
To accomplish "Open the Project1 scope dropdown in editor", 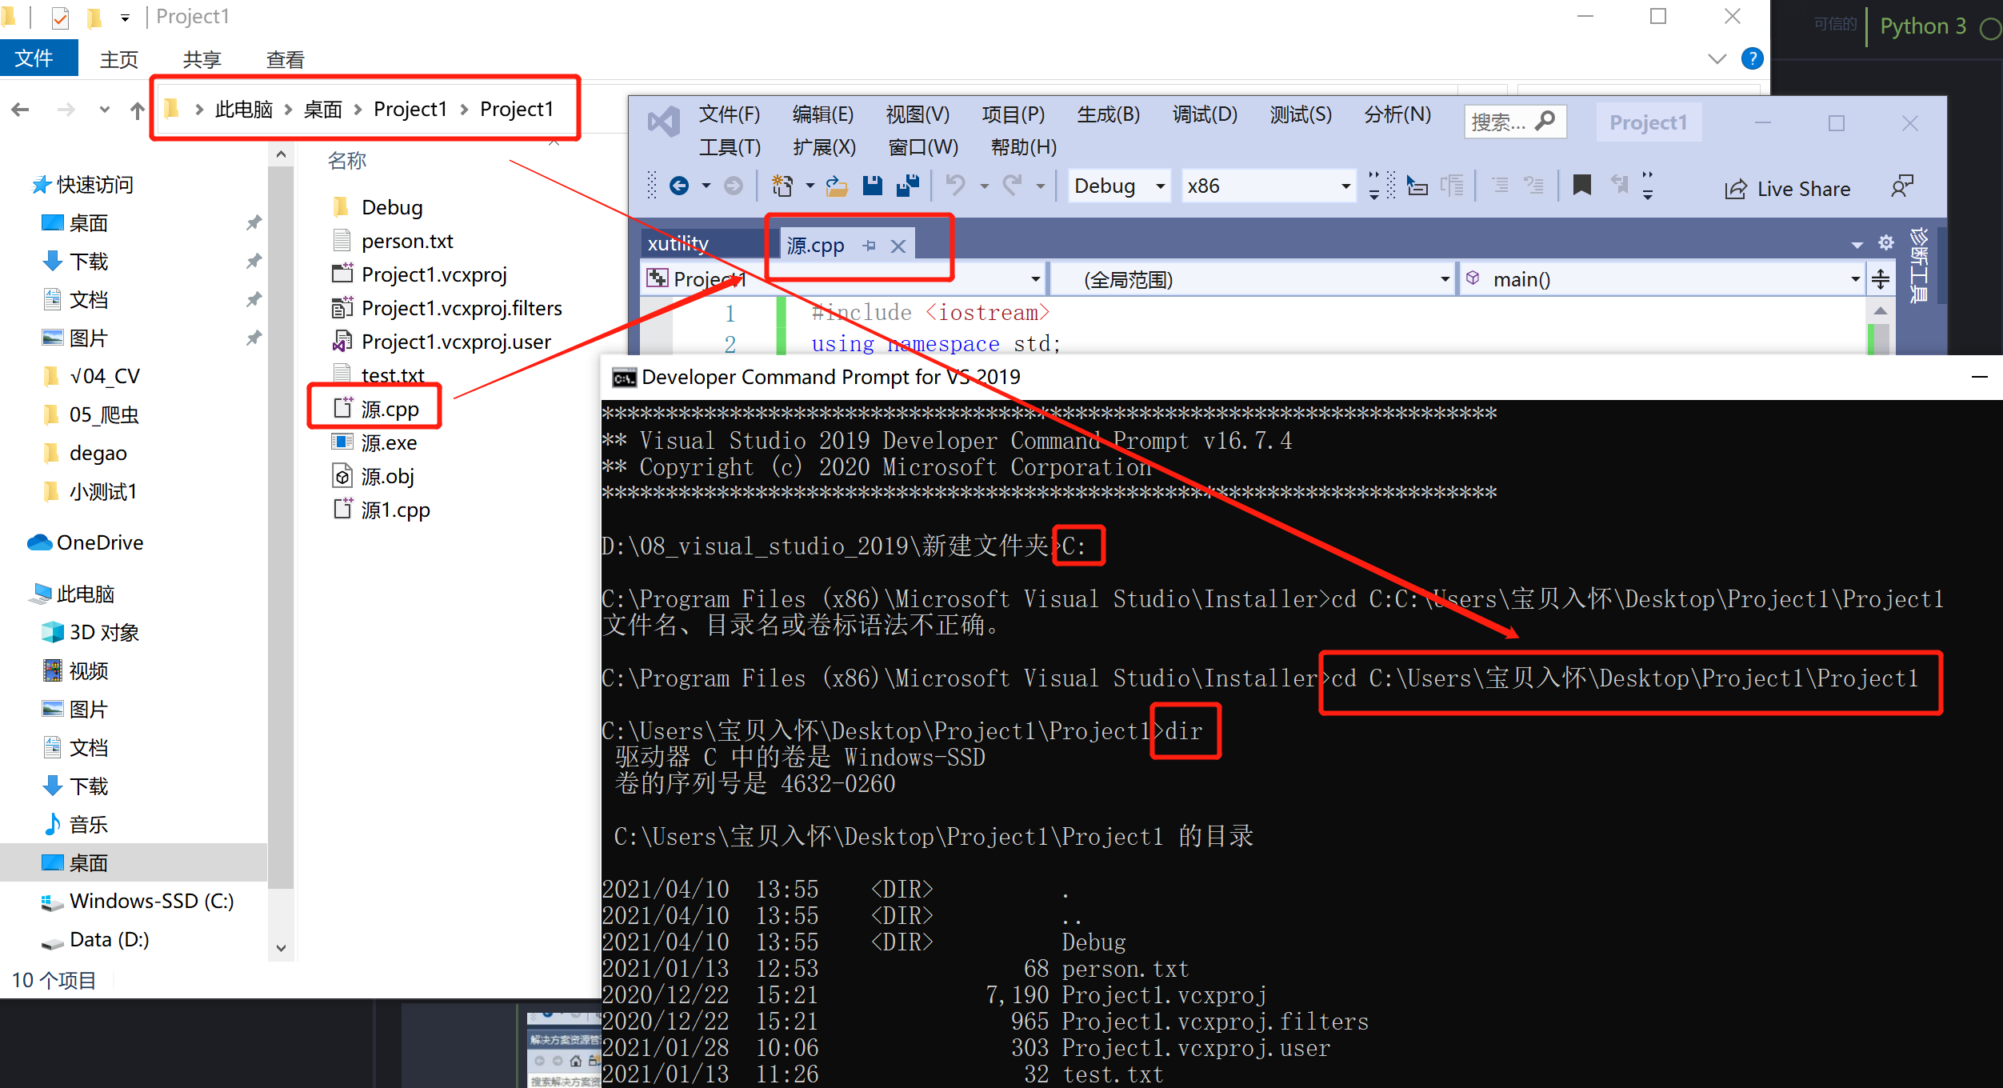I will click(844, 279).
